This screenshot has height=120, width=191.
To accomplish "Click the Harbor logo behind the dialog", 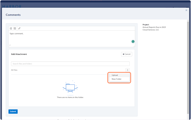I will click(x=12, y=6).
